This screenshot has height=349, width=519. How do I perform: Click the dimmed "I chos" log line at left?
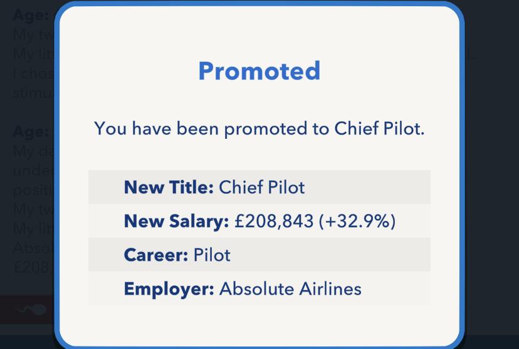click(33, 73)
